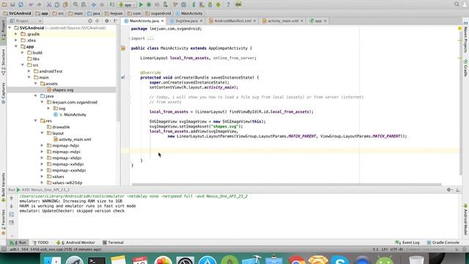The image size is (469, 264).
Task: Click the Run panel settings gear
Action: click(x=449, y=190)
